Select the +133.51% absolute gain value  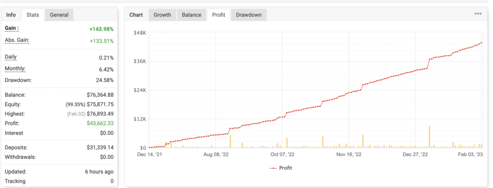coord(101,41)
